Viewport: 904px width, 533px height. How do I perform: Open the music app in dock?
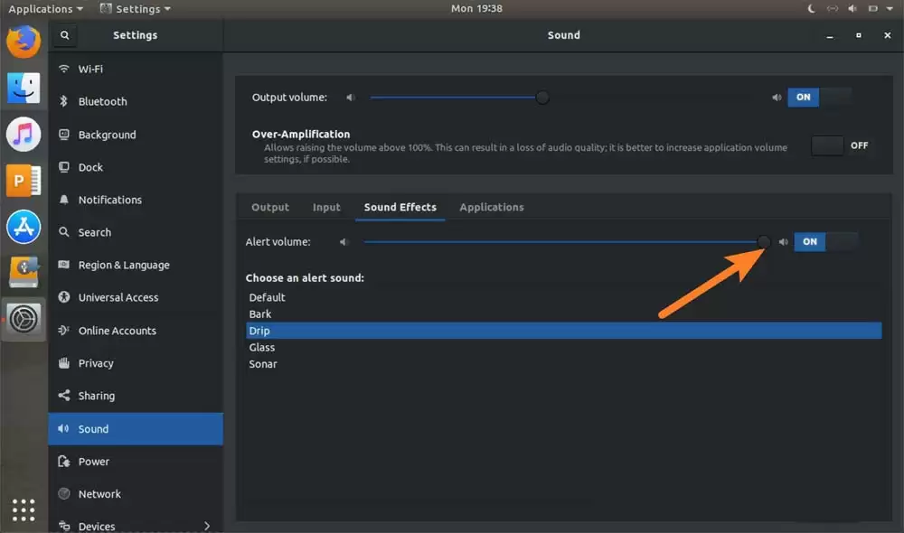24,135
